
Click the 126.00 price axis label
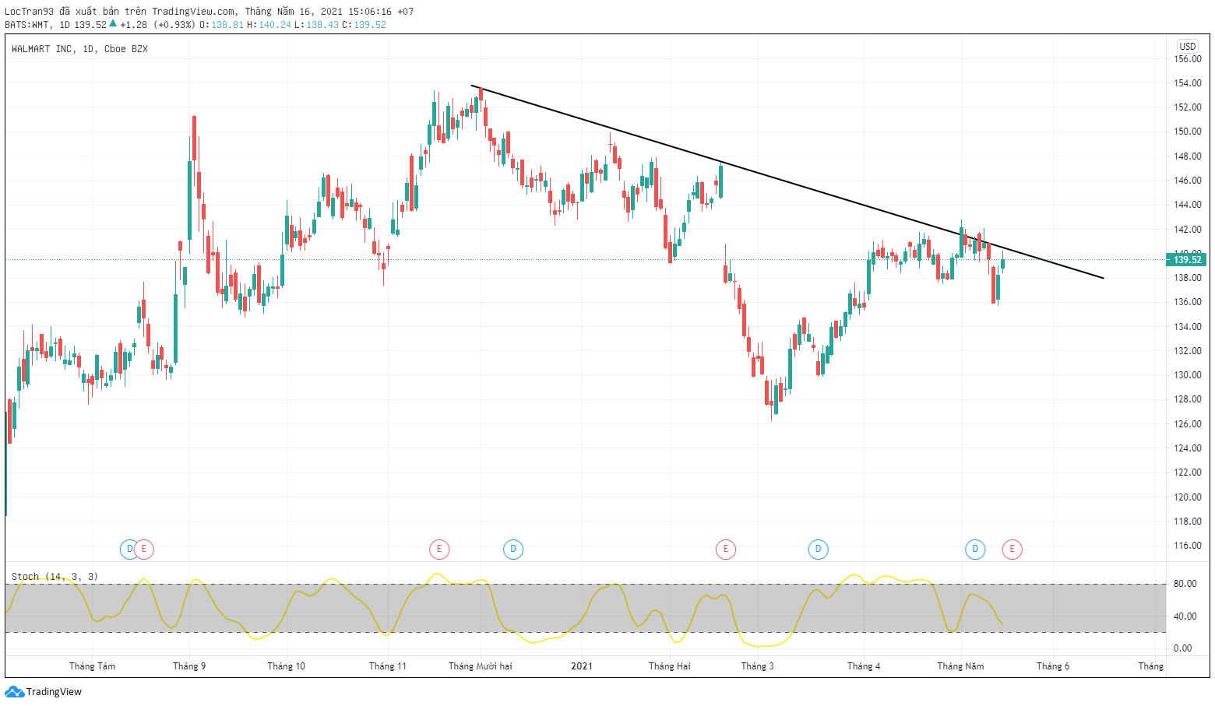tap(1188, 424)
